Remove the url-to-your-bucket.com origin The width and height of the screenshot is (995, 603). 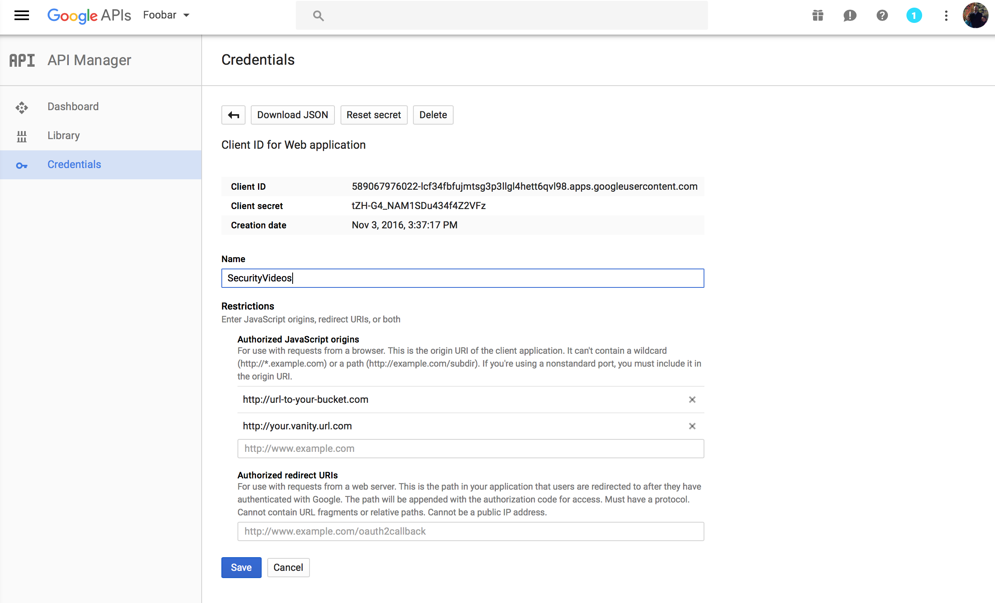pos(692,399)
